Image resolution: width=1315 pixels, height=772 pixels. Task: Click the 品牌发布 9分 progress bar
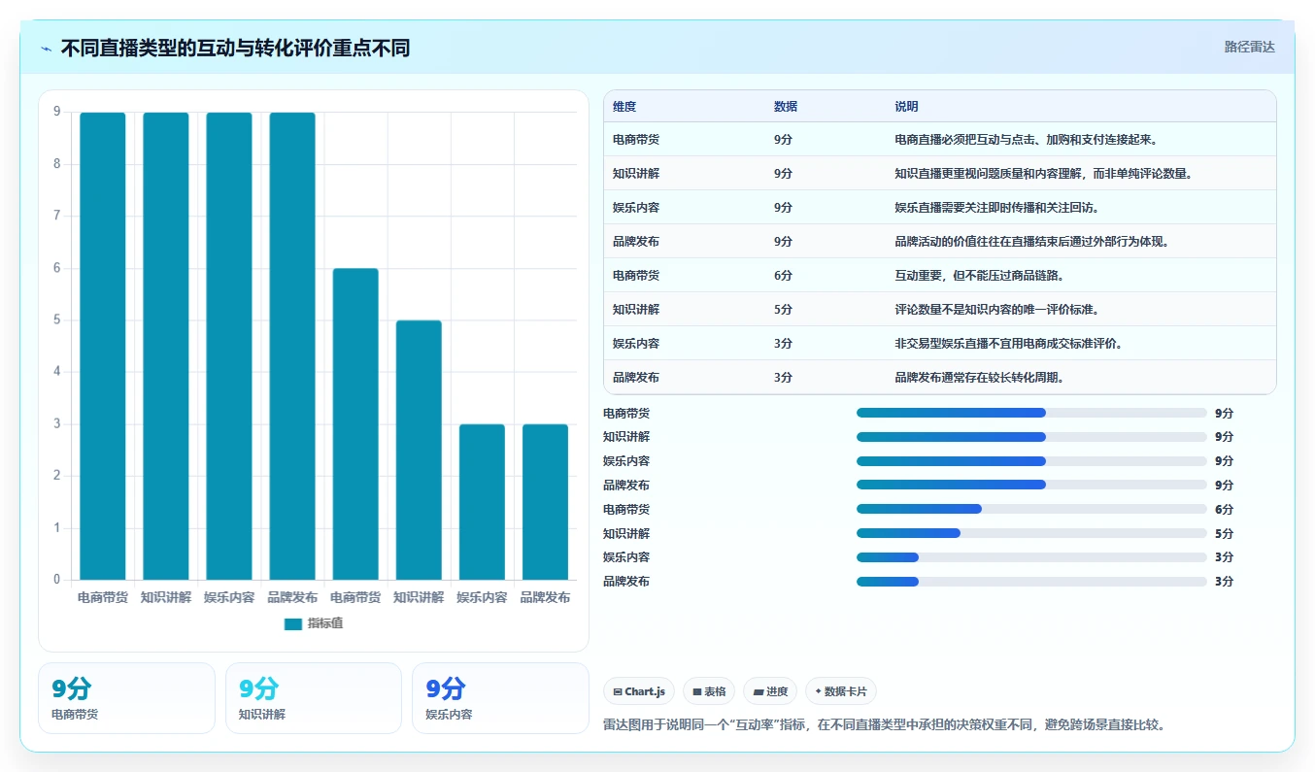[x=1031, y=485]
